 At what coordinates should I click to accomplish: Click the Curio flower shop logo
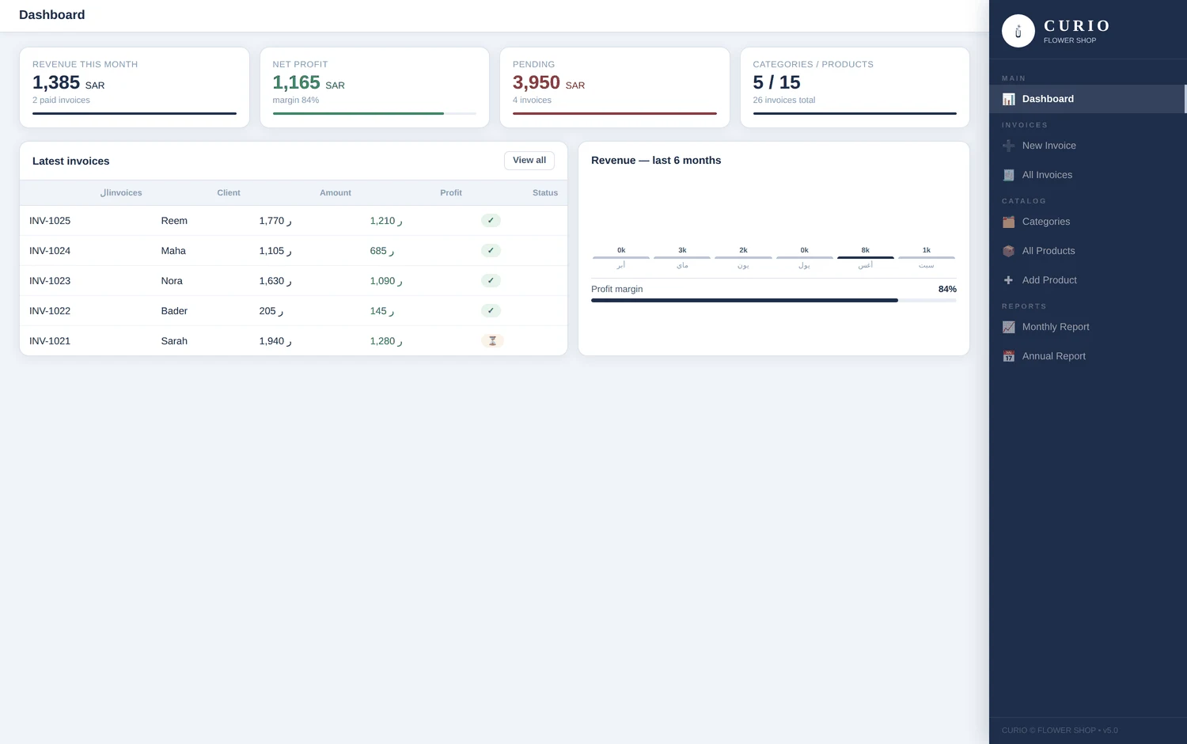tap(1018, 31)
